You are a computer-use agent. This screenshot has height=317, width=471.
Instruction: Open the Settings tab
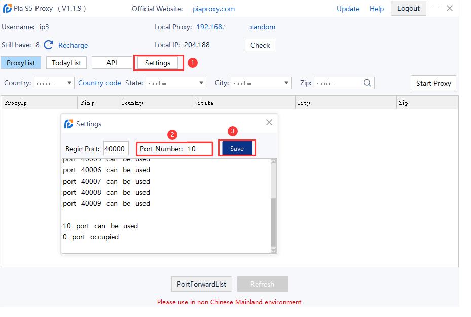click(157, 63)
